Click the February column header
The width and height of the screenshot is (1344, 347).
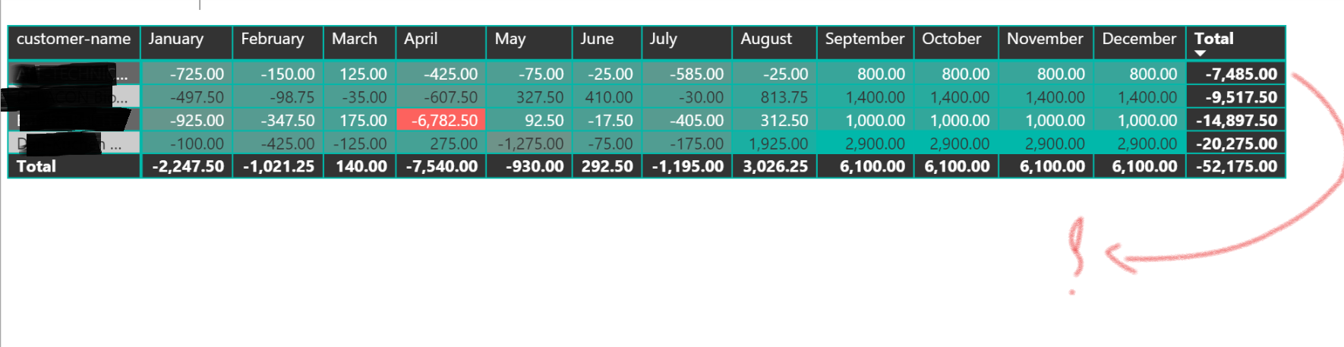click(273, 39)
